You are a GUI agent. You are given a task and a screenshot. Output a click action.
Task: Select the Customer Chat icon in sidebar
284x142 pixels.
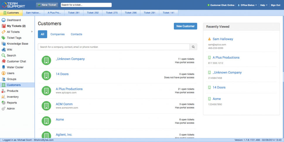click(4, 62)
